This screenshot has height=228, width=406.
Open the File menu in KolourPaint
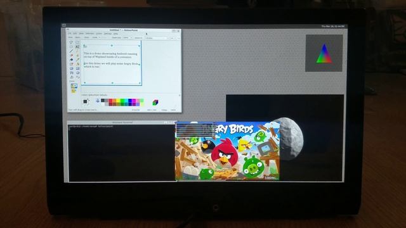tap(70, 34)
